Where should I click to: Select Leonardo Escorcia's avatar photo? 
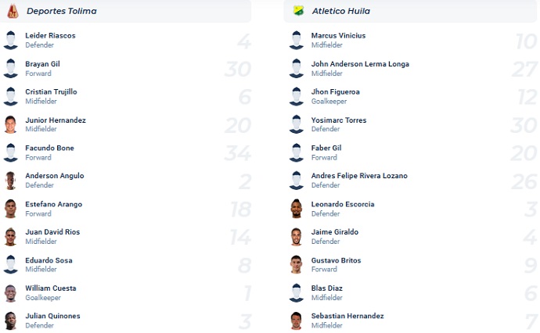tap(297, 209)
